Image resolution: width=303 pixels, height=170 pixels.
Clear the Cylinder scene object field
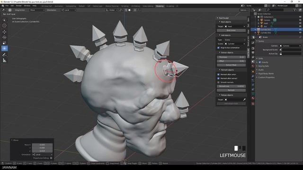pyautogui.click(x=244, y=44)
